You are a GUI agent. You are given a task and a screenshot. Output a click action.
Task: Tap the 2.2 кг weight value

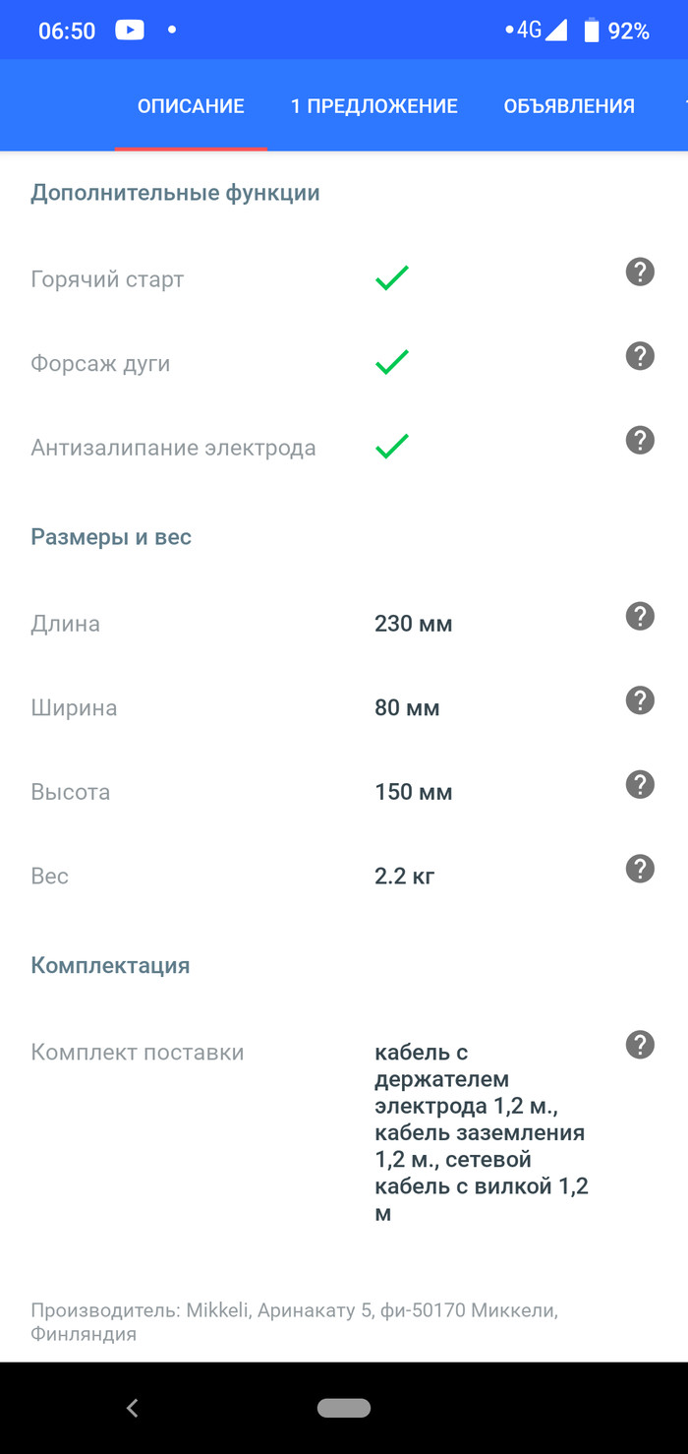(404, 877)
